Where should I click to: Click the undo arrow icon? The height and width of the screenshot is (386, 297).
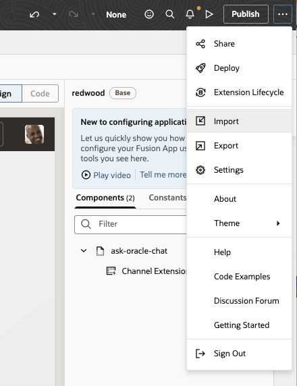tap(34, 15)
